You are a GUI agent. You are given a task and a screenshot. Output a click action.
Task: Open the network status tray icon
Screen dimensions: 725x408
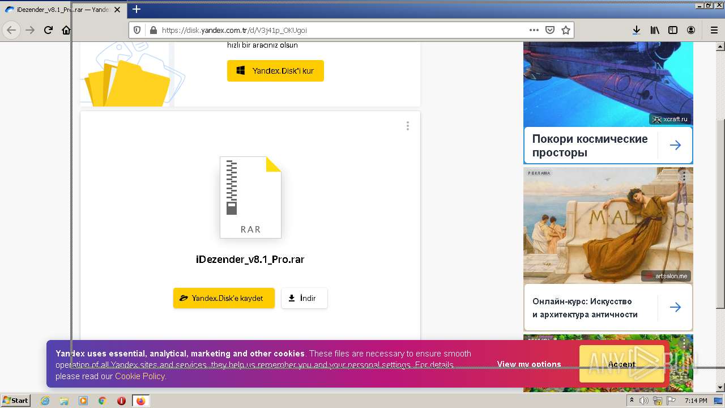point(658,401)
